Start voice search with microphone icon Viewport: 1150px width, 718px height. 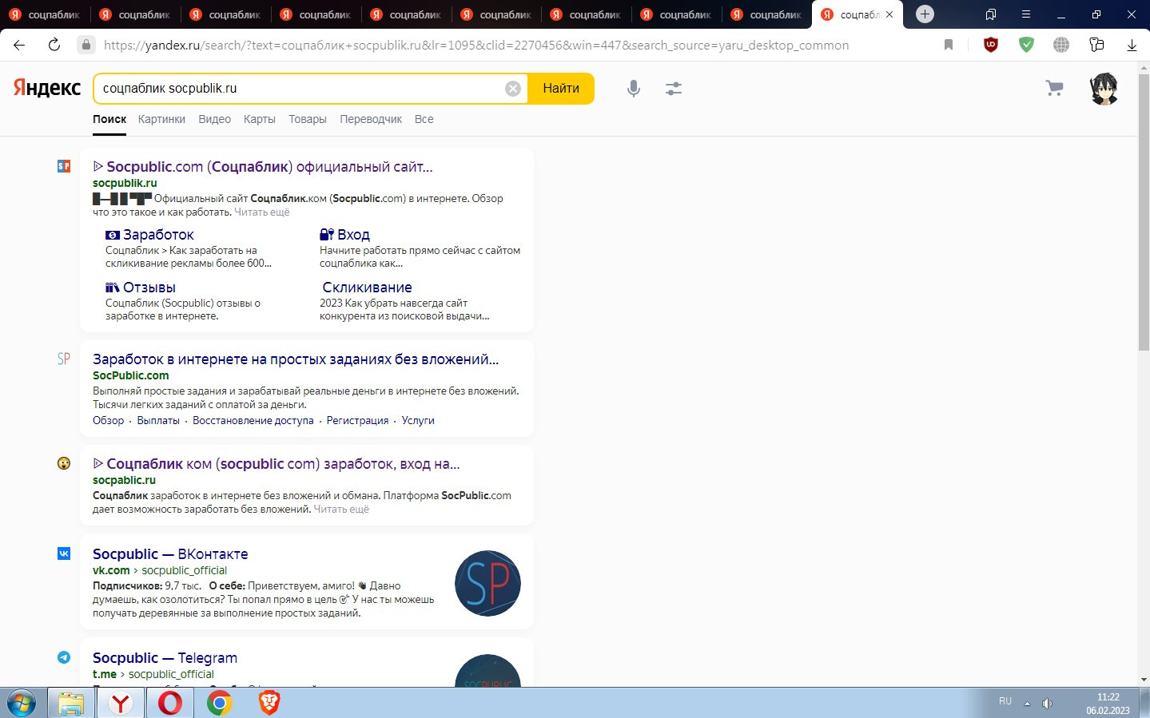coord(634,89)
